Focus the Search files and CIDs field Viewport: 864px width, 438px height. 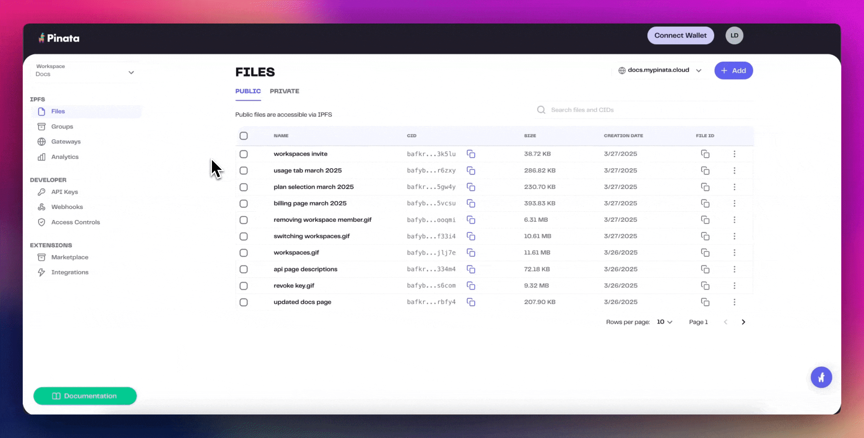pos(644,110)
